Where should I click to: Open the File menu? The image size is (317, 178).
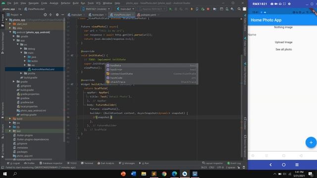(x=9, y=3)
